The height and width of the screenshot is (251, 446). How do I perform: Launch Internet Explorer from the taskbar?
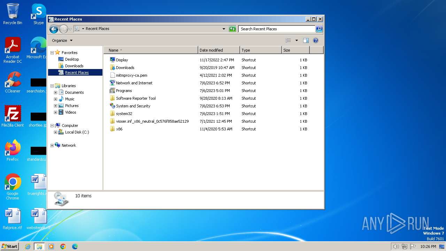coord(28,246)
